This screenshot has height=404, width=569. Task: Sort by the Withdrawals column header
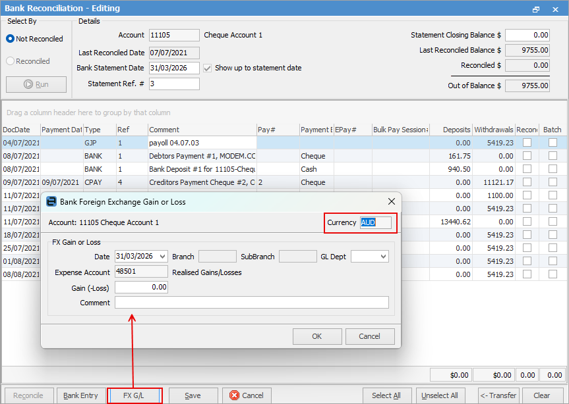(494, 130)
